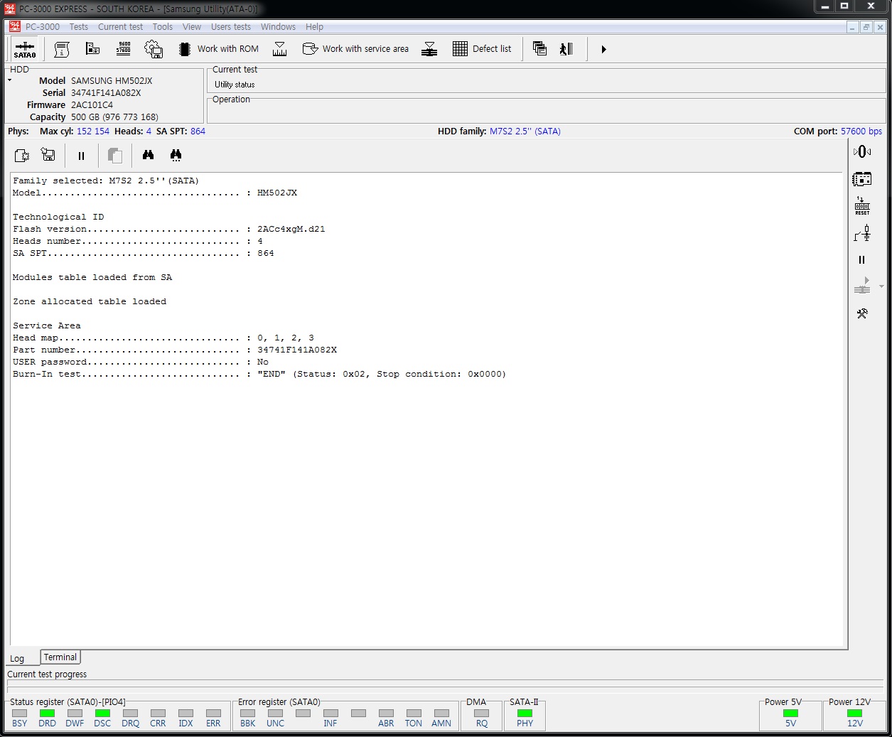Click the log document settings icon

coord(22,155)
